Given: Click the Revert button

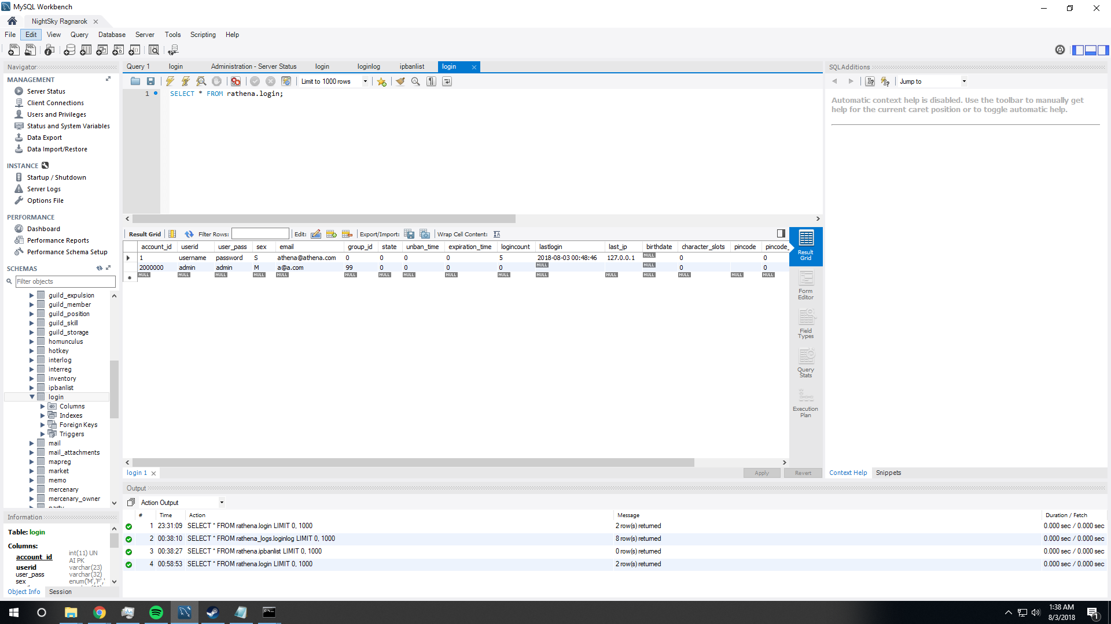Looking at the screenshot, I should coord(803,473).
